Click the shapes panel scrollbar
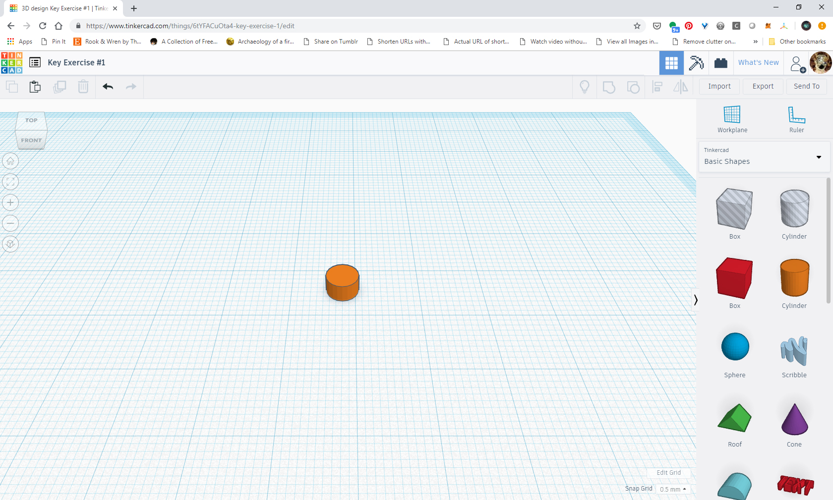This screenshot has width=833, height=500. click(x=828, y=241)
